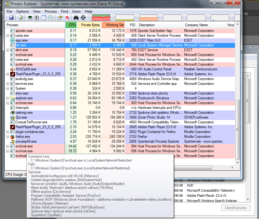This screenshot has height=219, width=259.
Task: Collapse the explorer.exe tree node
Action: [x=8, y=98]
